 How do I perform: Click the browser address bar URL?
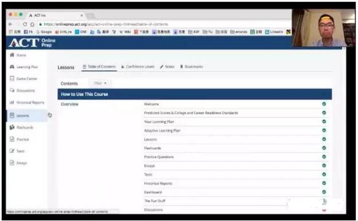coord(106,24)
